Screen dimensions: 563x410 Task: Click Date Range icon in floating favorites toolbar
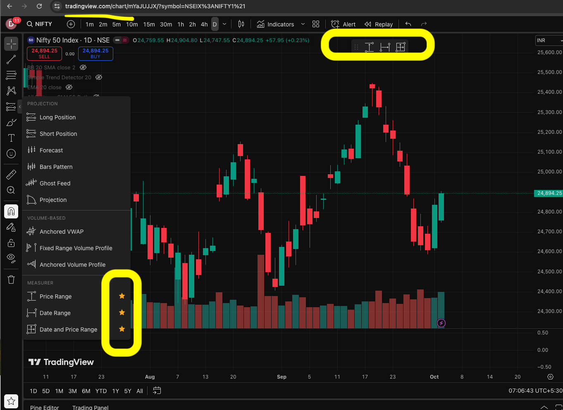click(385, 47)
